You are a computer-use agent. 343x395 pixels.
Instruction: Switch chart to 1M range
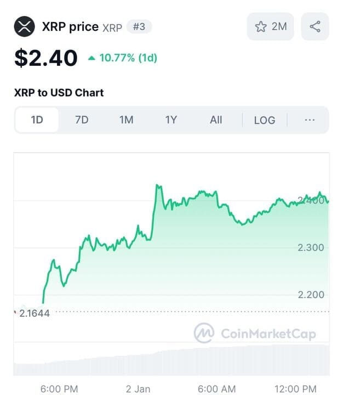point(127,120)
